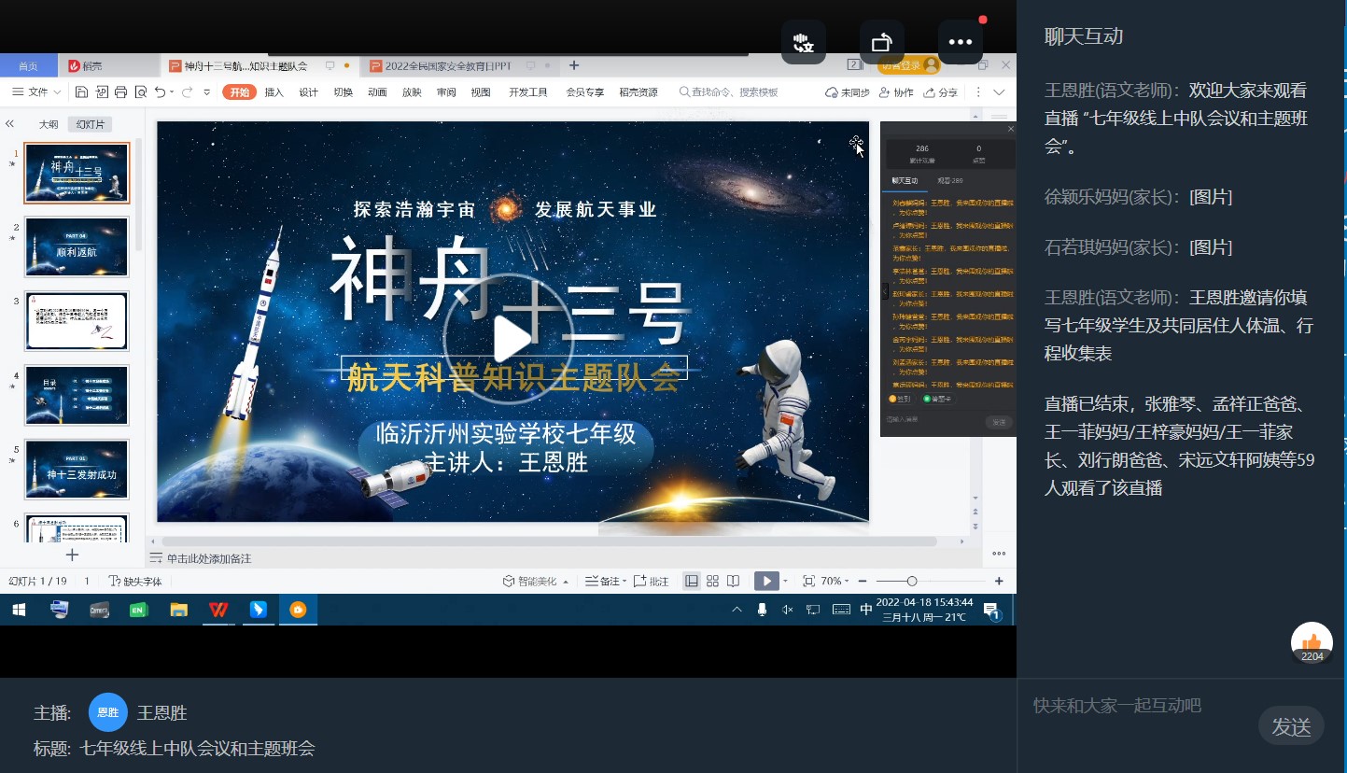
Task: Collapse the slide panel with double chevron
Action: [x=10, y=124]
